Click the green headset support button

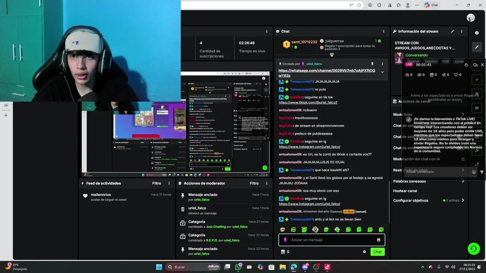[473, 249]
